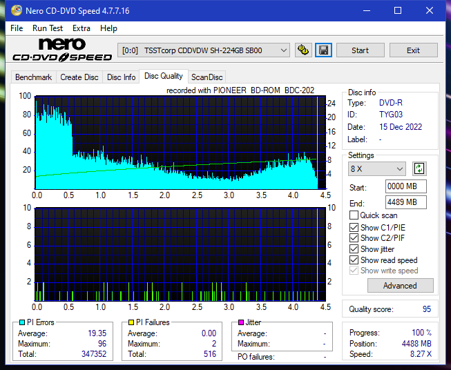Image resolution: width=451 pixels, height=370 pixels.
Task: Click the Nero CD-DVD Speed logo
Action: tap(62, 50)
